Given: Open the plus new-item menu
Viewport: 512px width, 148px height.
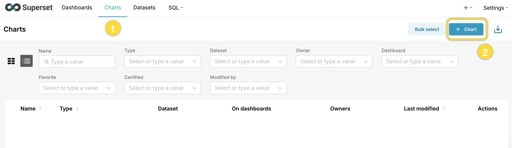Looking at the screenshot, I should (467, 8).
